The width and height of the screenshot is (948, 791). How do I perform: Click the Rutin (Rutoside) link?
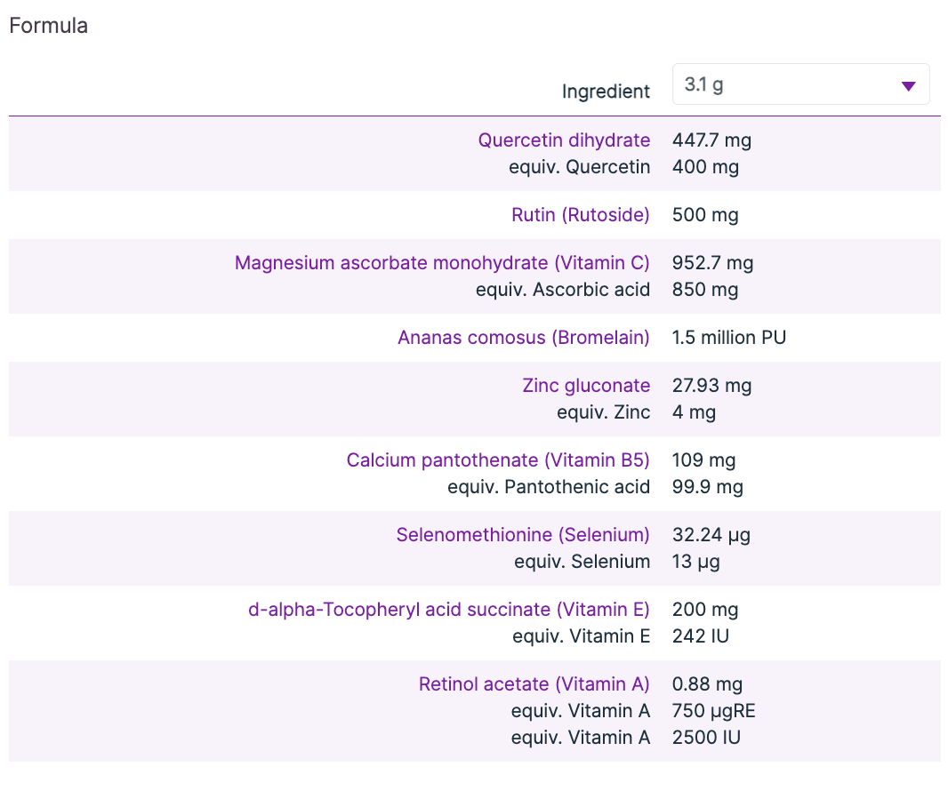580,215
